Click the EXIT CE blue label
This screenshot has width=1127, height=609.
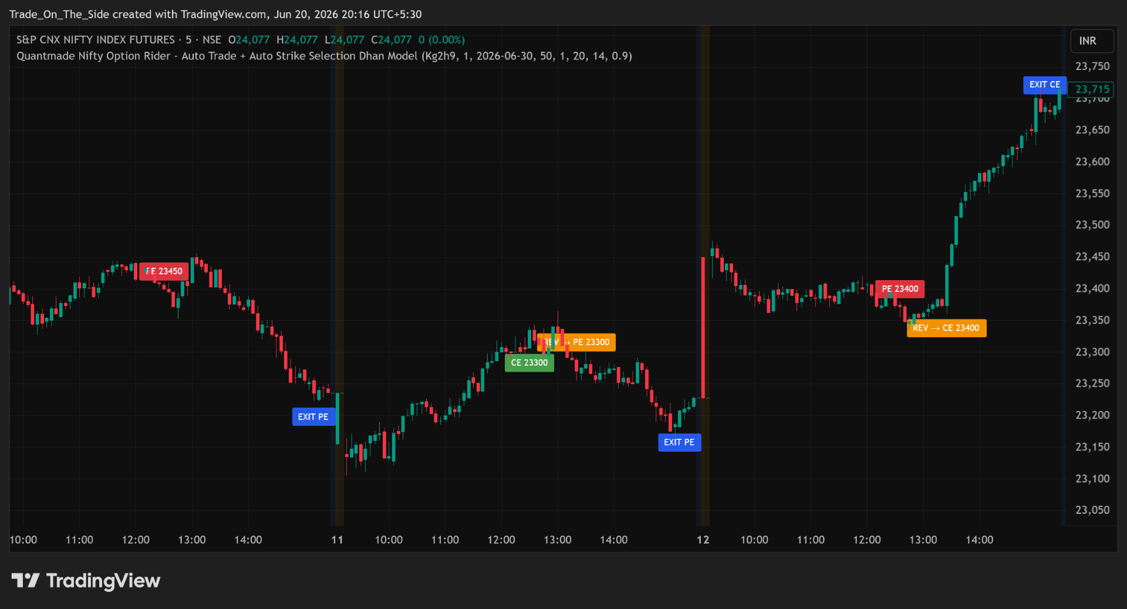1045,85
